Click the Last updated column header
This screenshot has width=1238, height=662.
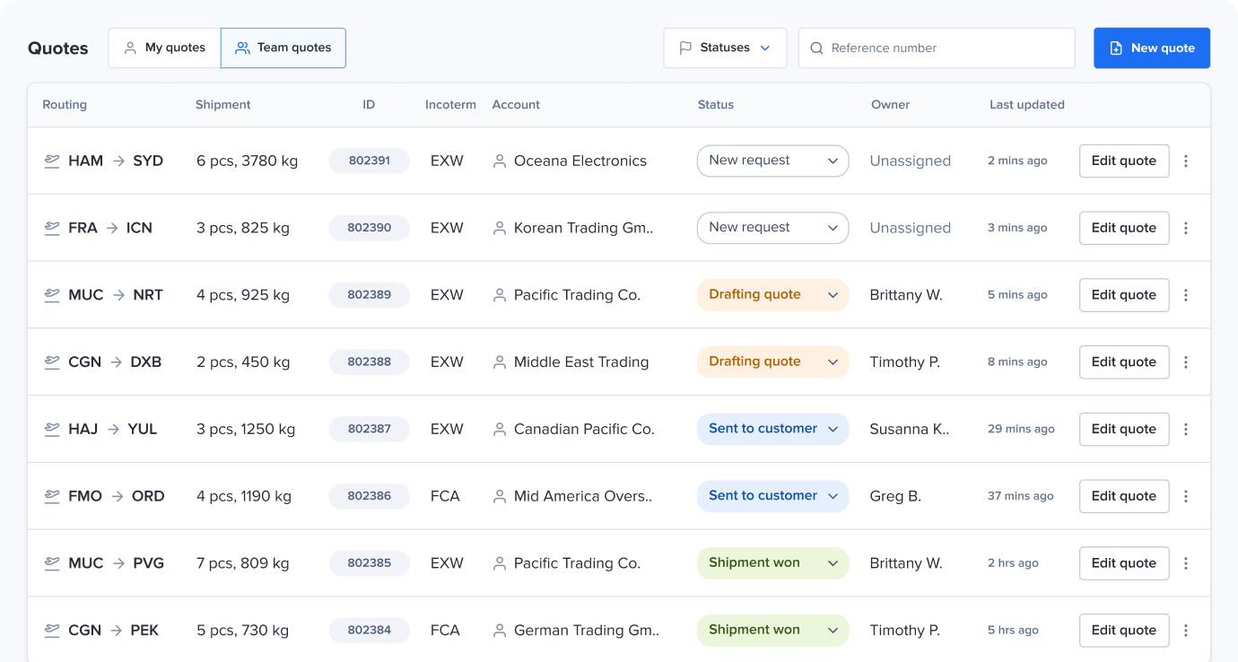[x=1027, y=105]
